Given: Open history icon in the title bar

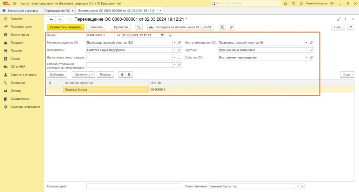Looking at the screenshot, I should 293,3.
